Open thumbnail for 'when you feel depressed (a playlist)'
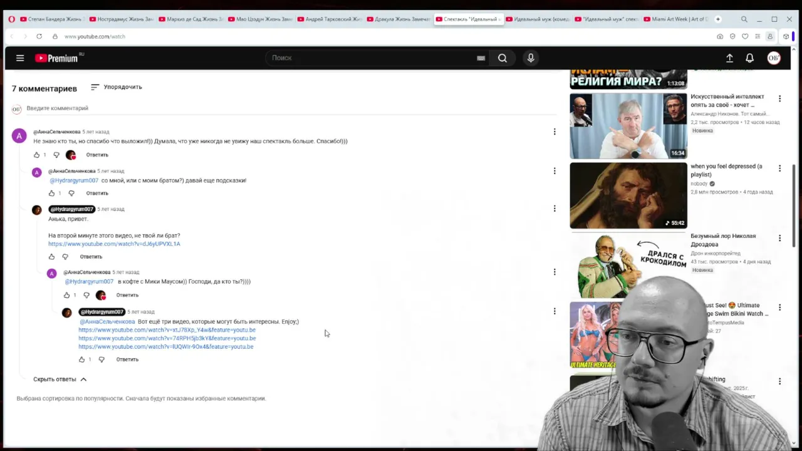 pos(628,195)
